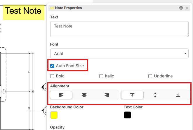Select the yellow Test Note on canvas

coord(23,11)
